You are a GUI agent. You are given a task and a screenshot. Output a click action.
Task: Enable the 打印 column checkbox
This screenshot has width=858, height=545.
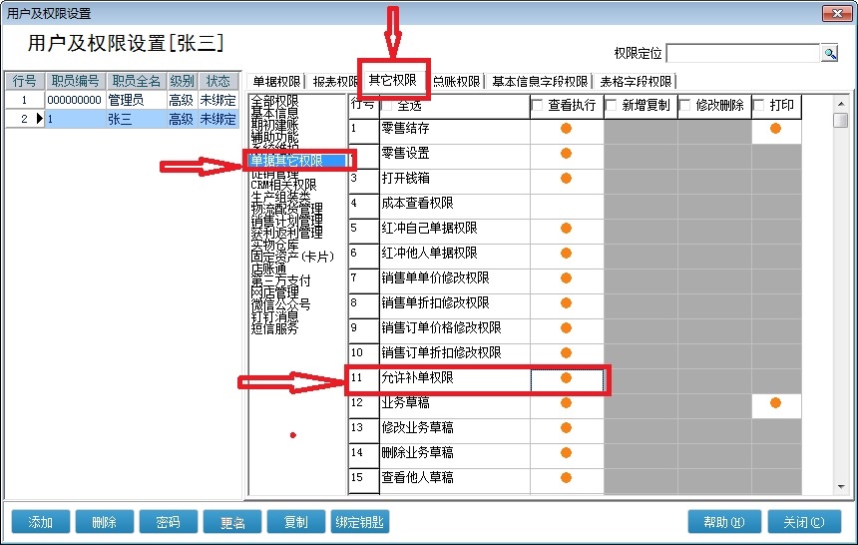(759, 105)
